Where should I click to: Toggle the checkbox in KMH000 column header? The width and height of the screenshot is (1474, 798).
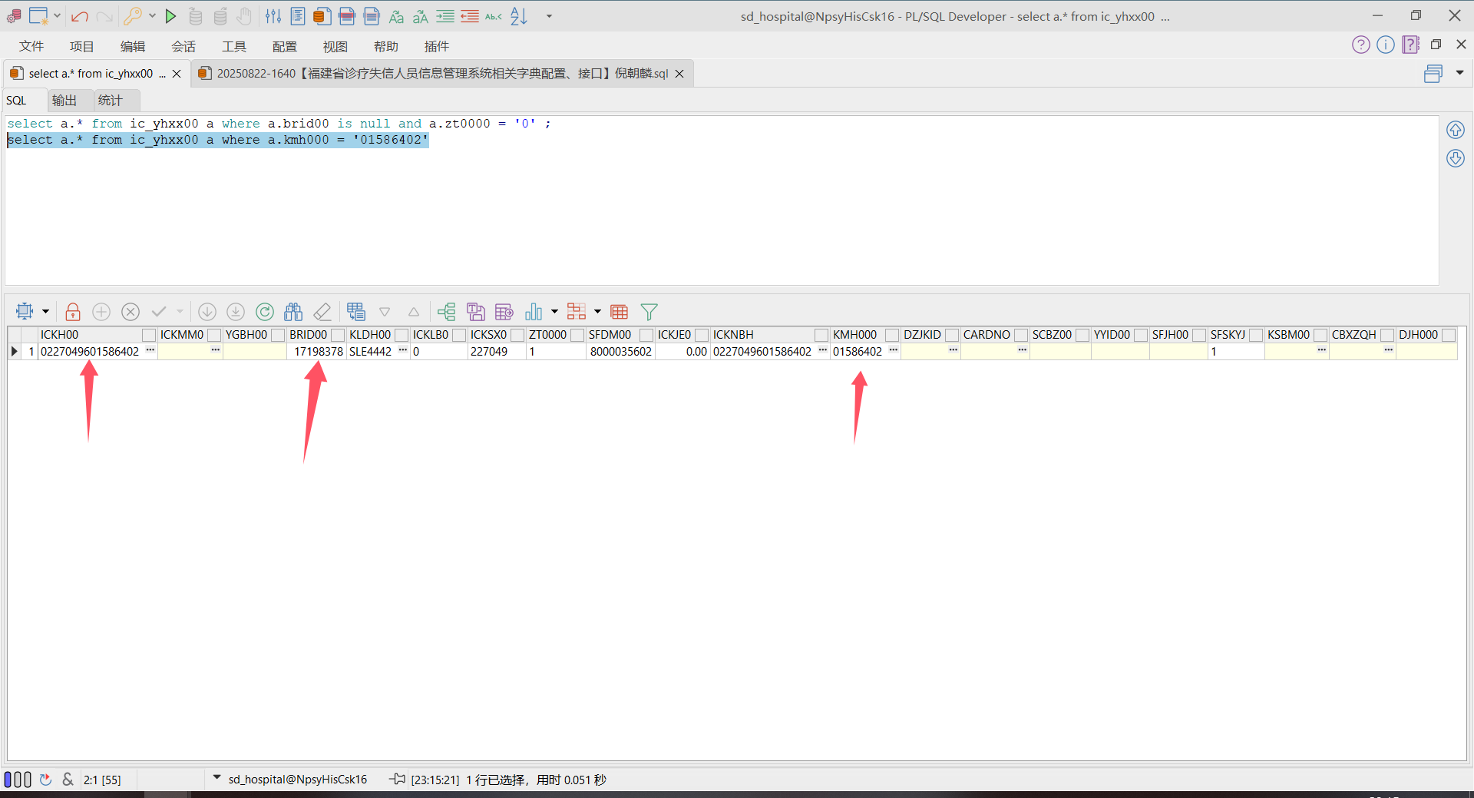click(x=892, y=335)
